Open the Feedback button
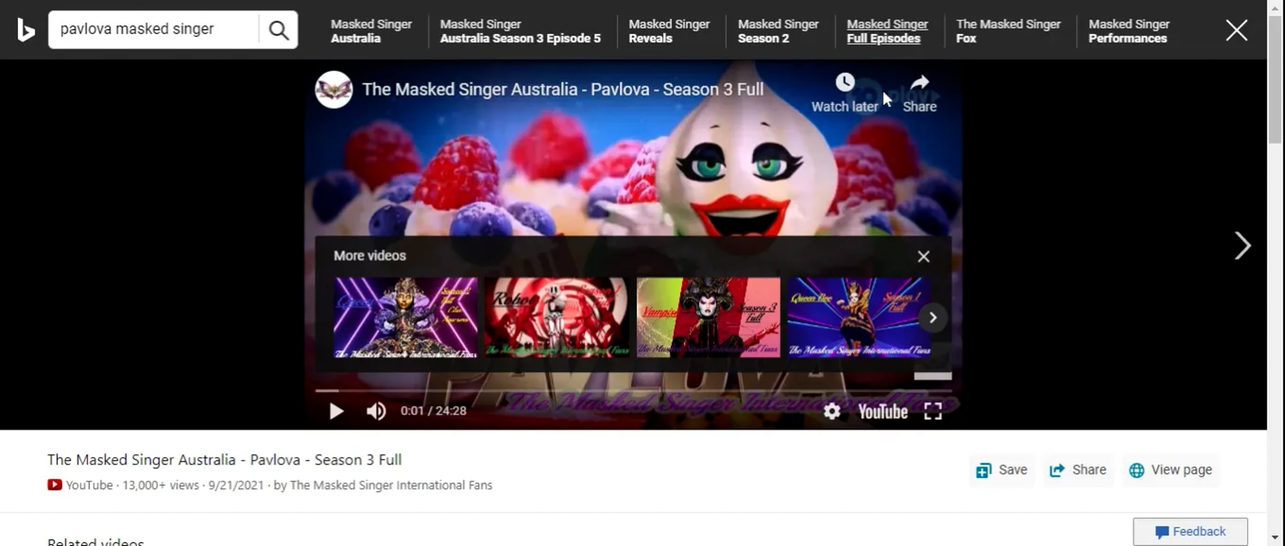 1190,532
